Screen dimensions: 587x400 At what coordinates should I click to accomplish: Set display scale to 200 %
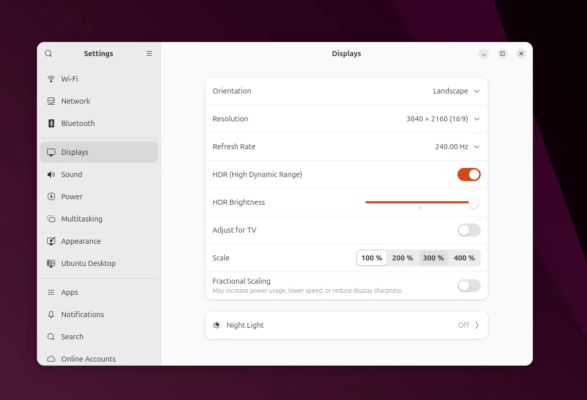(x=402, y=258)
